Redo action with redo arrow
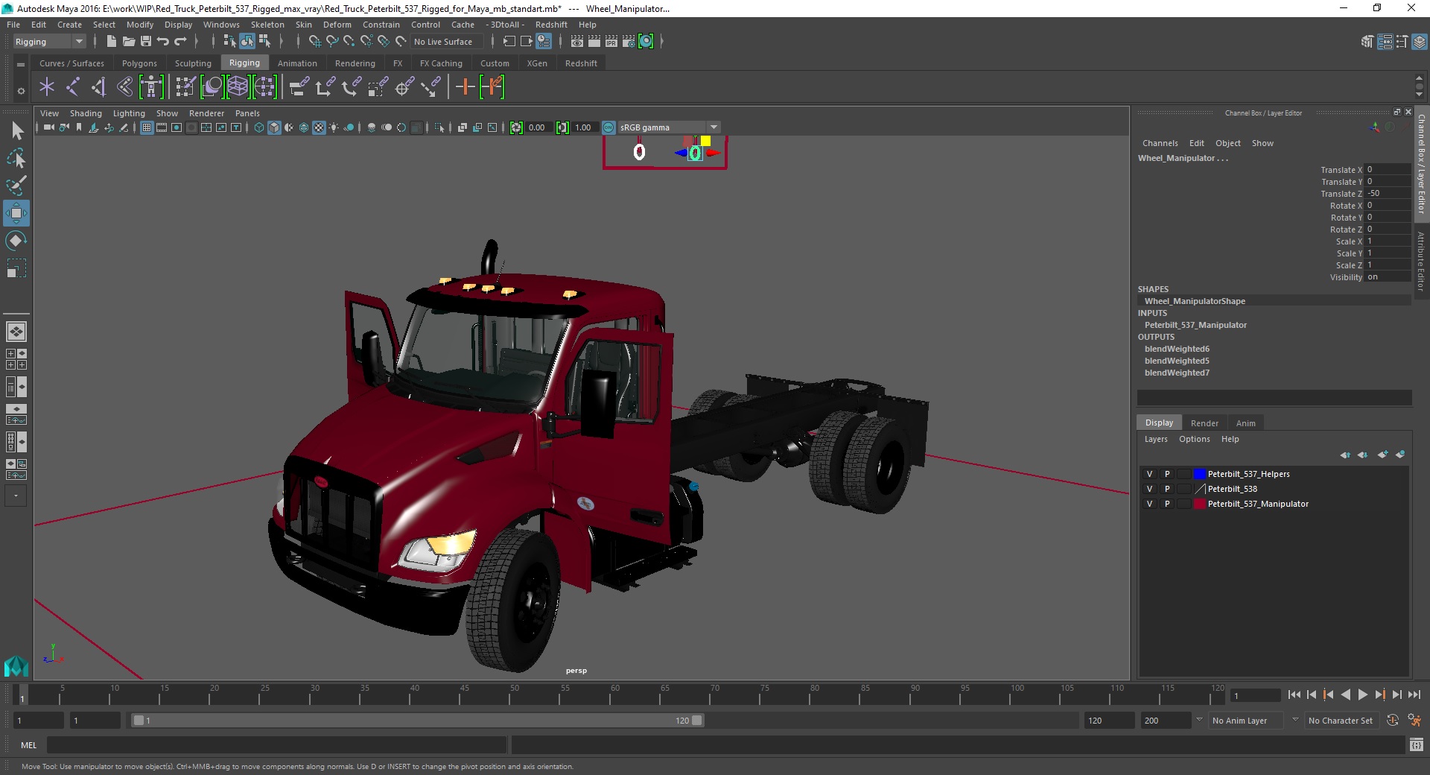1430x775 pixels. click(x=180, y=42)
